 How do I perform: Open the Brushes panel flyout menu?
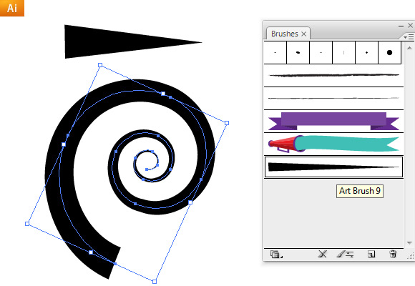click(409, 37)
